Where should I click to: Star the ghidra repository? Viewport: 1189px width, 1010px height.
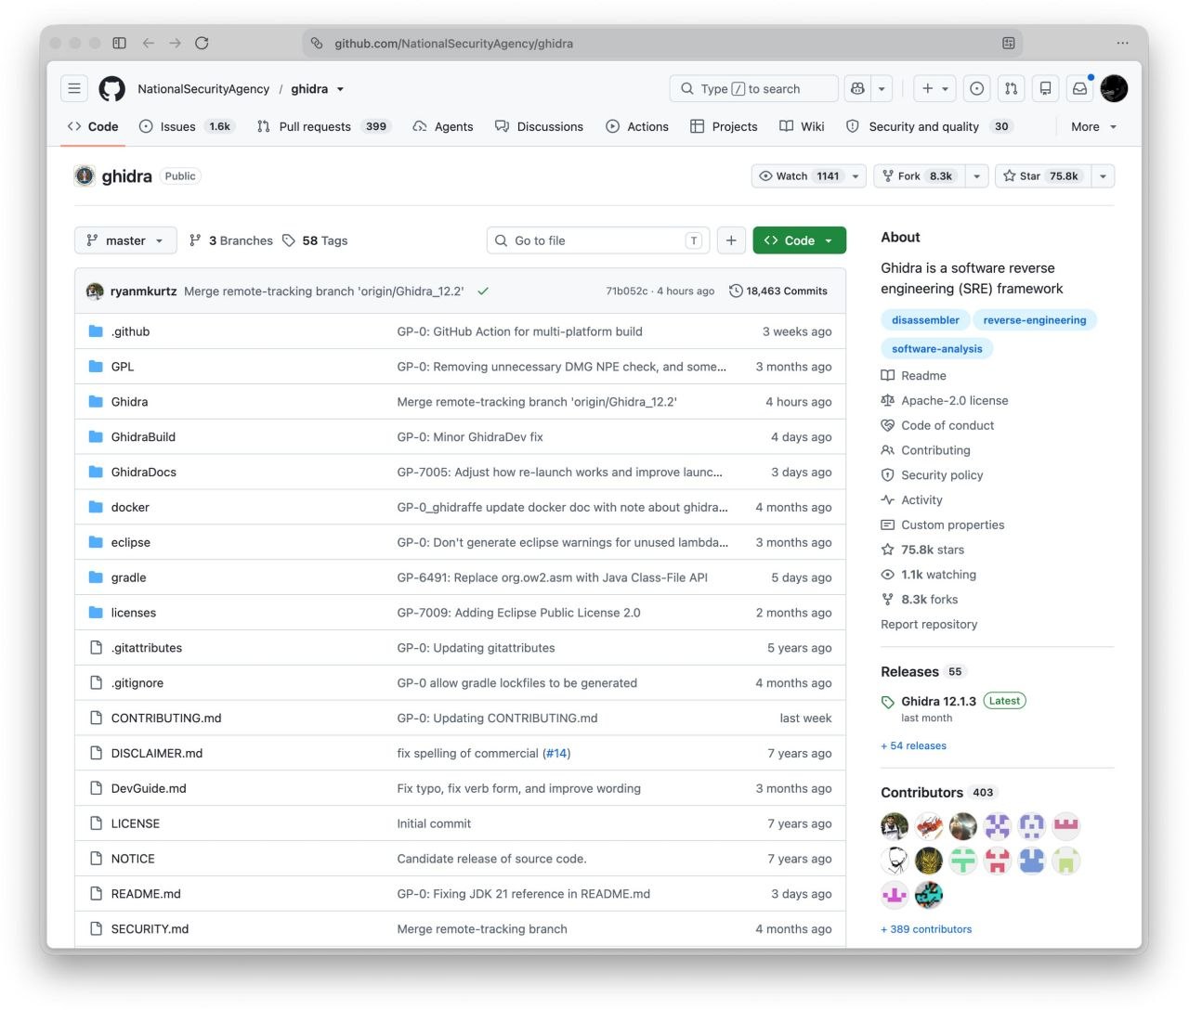point(1040,176)
